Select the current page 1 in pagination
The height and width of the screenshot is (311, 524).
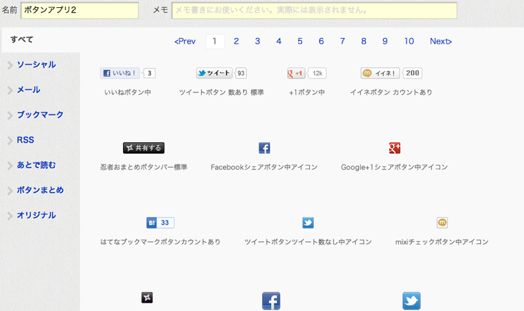click(x=215, y=41)
